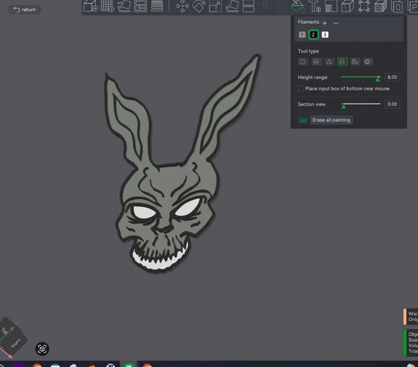Viewport: 418px width, 367px height.
Task: Click the orange warning notification
Action: tap(411, 316)
